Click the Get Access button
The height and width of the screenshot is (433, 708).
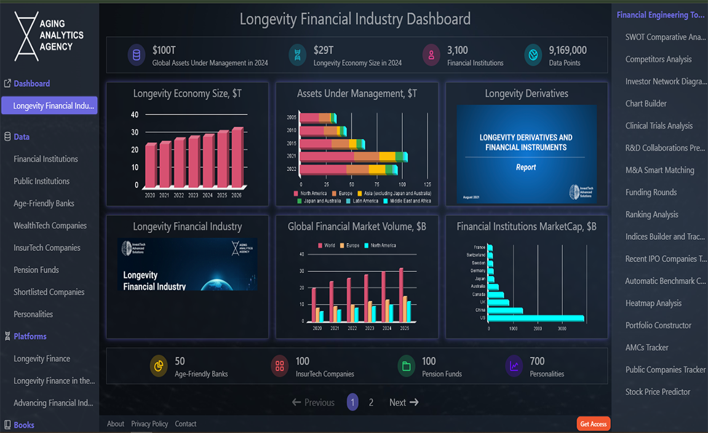593,424
